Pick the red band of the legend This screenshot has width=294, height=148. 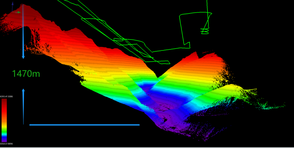coord(4,104)
